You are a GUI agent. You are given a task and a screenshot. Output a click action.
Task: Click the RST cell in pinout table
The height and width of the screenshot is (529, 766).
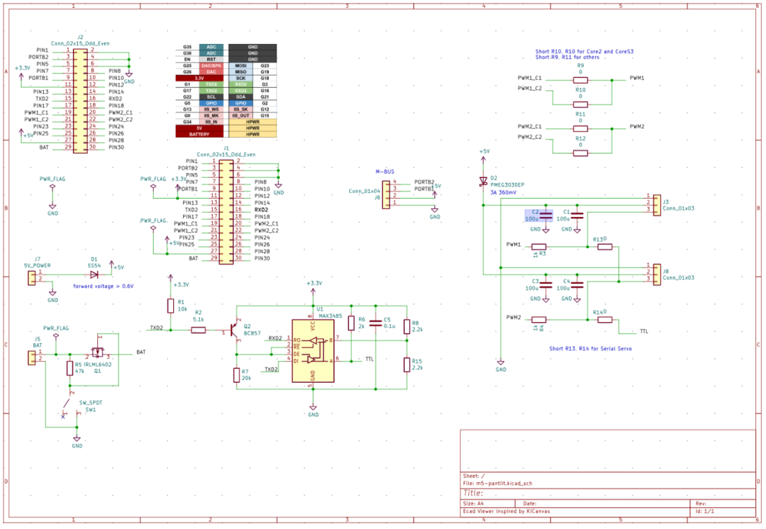[x=211, y=59]
